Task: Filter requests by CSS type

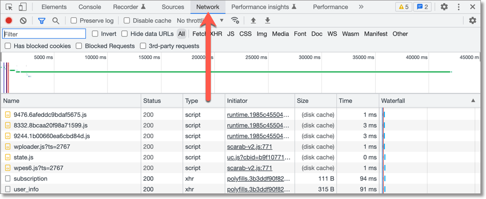Action: point(245,34)
